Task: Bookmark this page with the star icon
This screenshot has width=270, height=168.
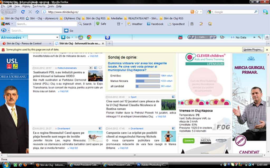Action: pos(196,12)
